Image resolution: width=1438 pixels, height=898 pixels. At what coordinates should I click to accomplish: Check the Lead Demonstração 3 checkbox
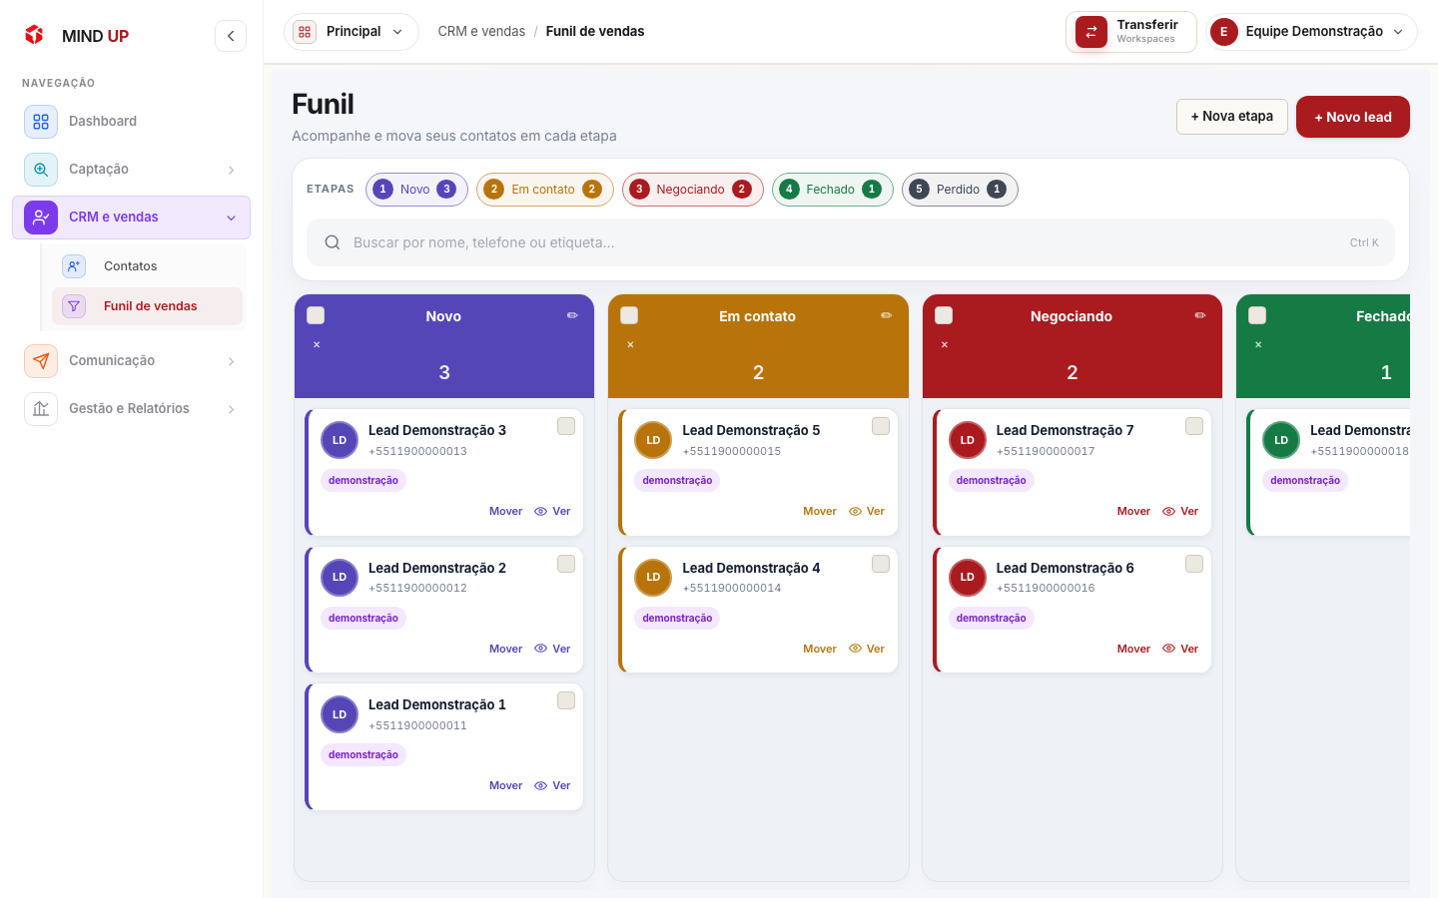(566, 426)
